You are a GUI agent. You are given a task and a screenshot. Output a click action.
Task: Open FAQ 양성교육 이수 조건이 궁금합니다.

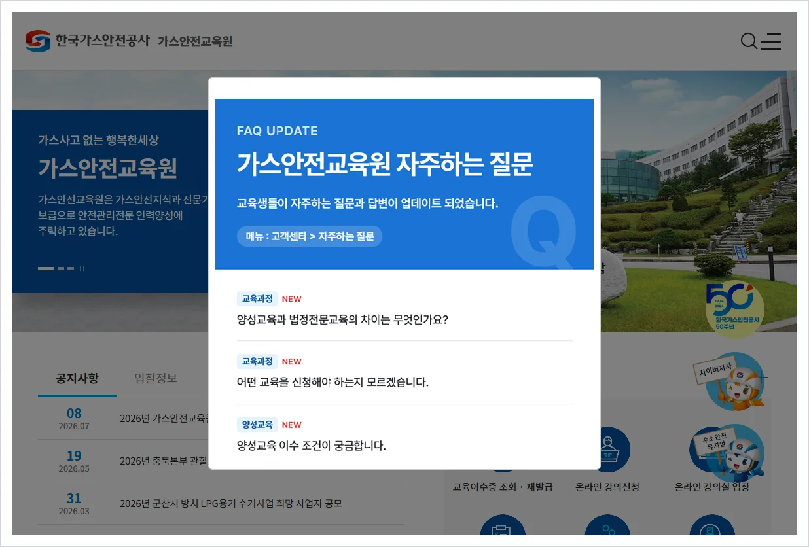[x=312, y=446]
